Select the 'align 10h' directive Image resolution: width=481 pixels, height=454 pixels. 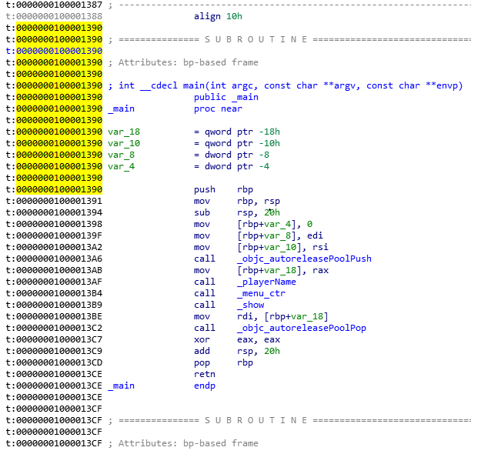(x=218, y=16)
